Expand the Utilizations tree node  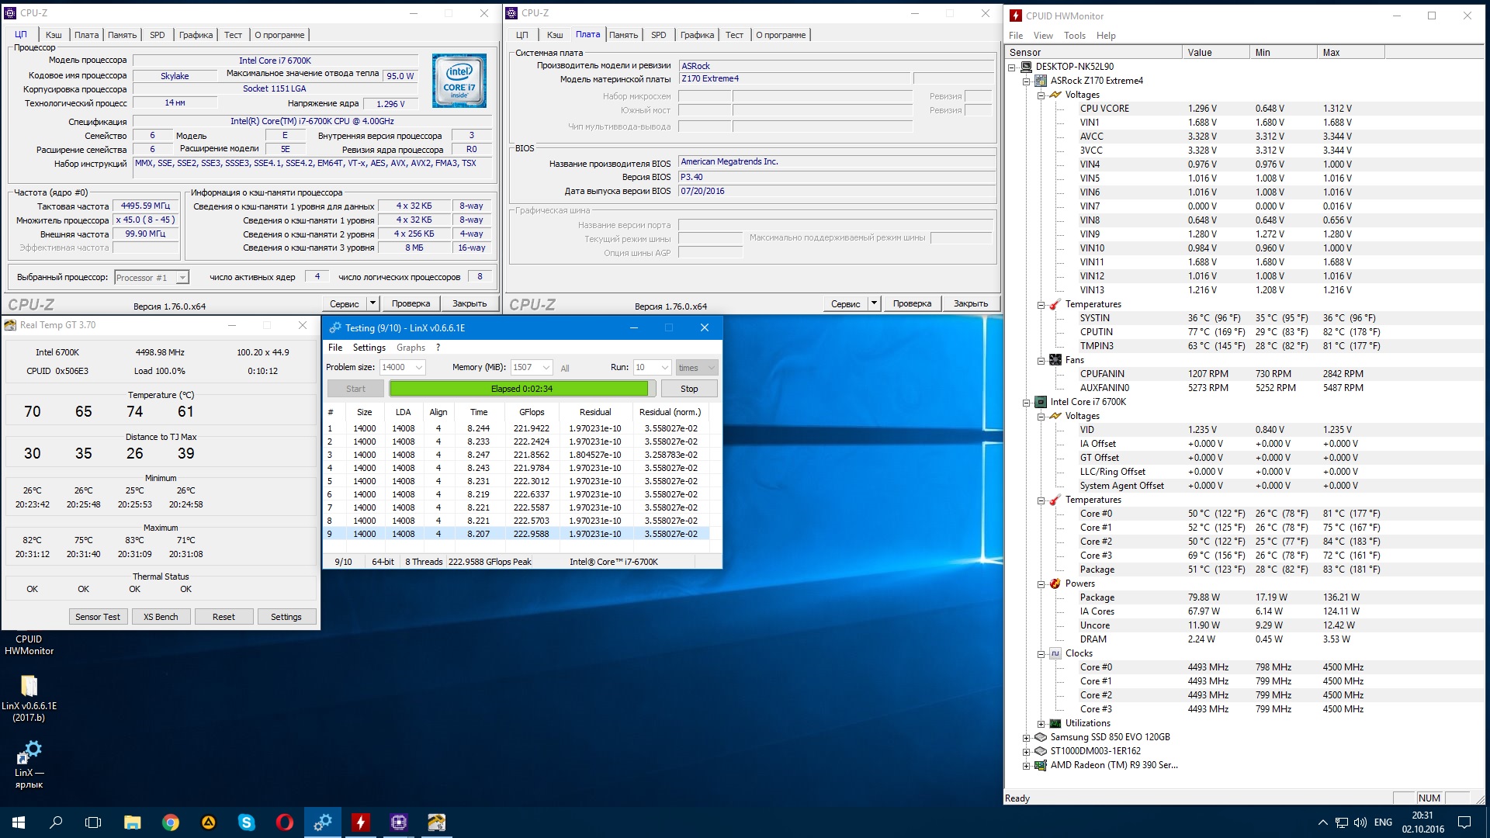1041,723
